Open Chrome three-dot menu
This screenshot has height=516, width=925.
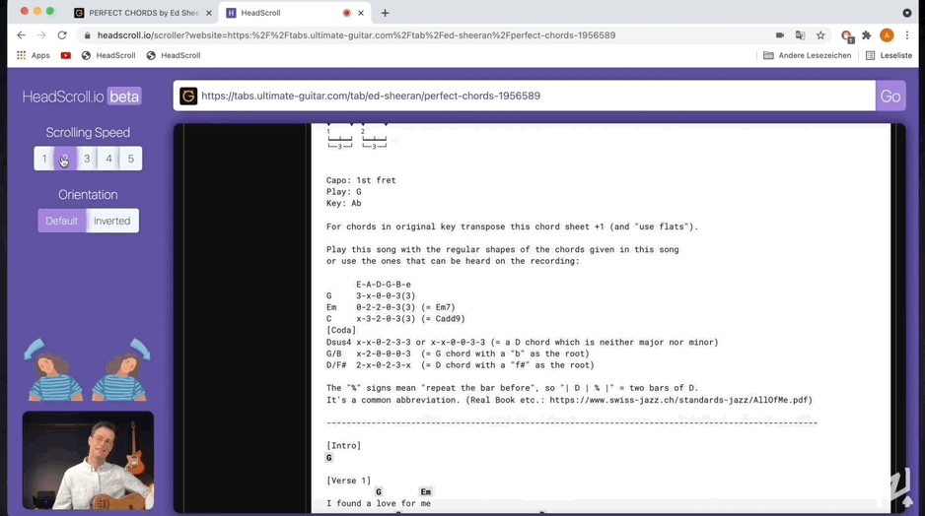(x=907, y=35)
